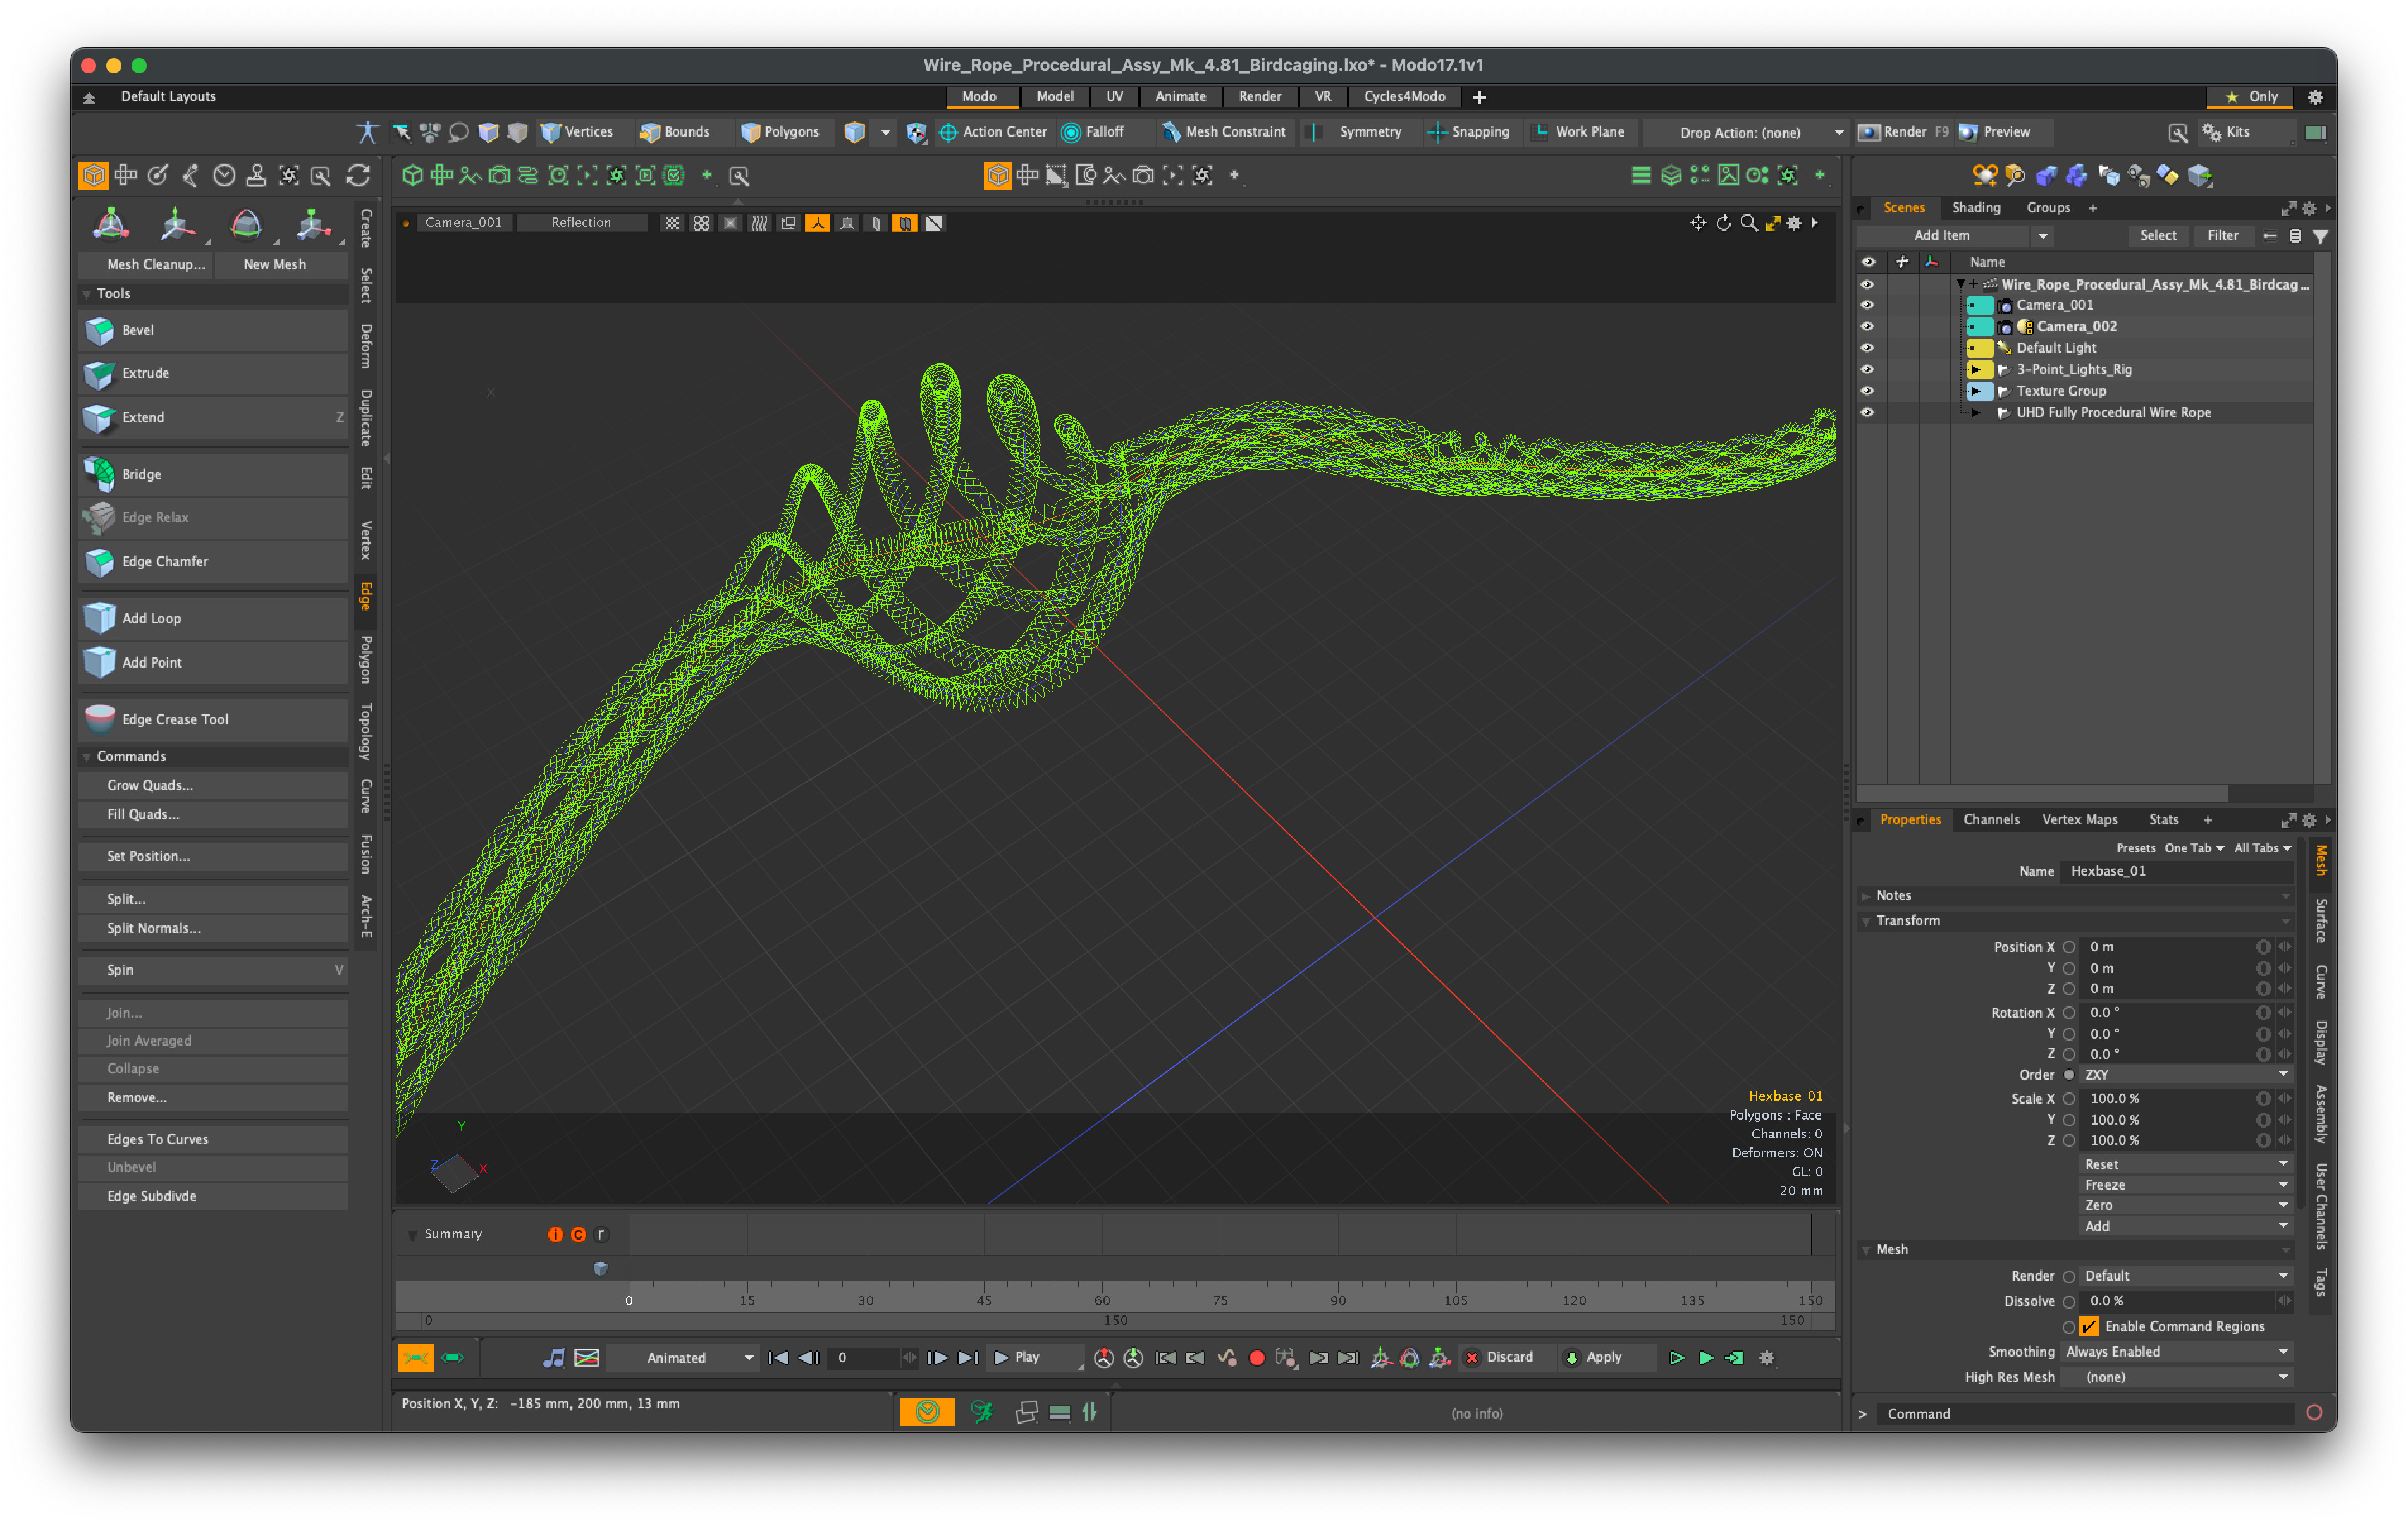Click the Name field Hexbase_01
This screenshot has height=1526, width=2408.
click(x=2176, y=872)
